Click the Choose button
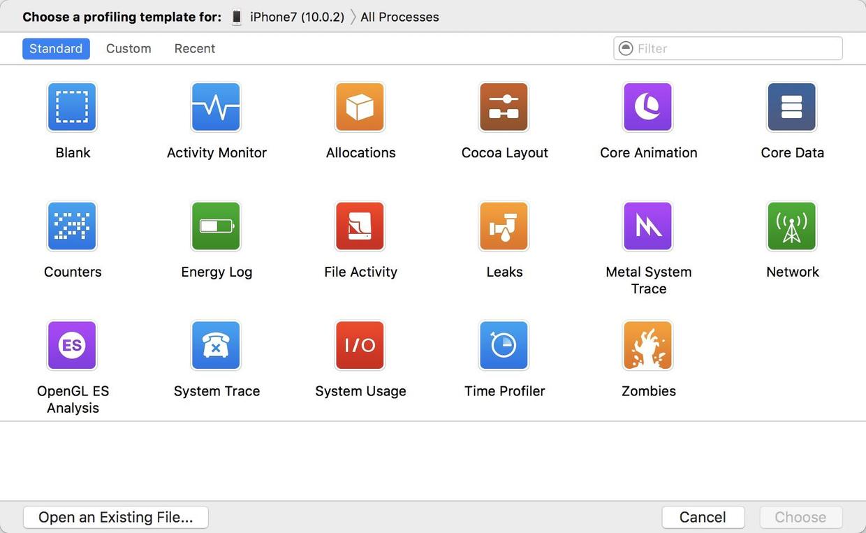Image resolution: width=866 pixels, height=533 pixels. [x=800, y=517]
